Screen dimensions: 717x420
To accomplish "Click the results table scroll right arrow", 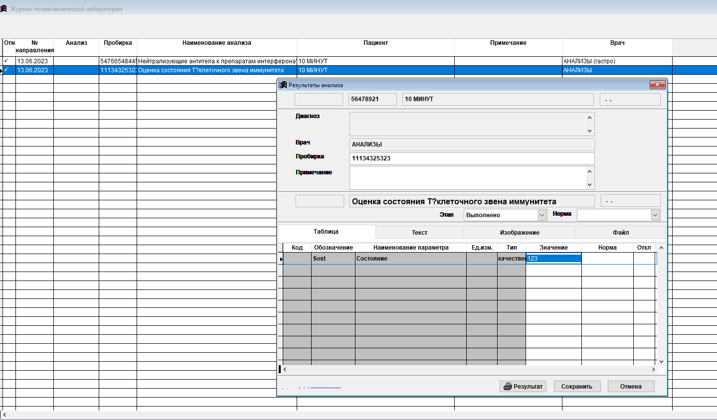I will pyautogui.click(x=653, y=370).
